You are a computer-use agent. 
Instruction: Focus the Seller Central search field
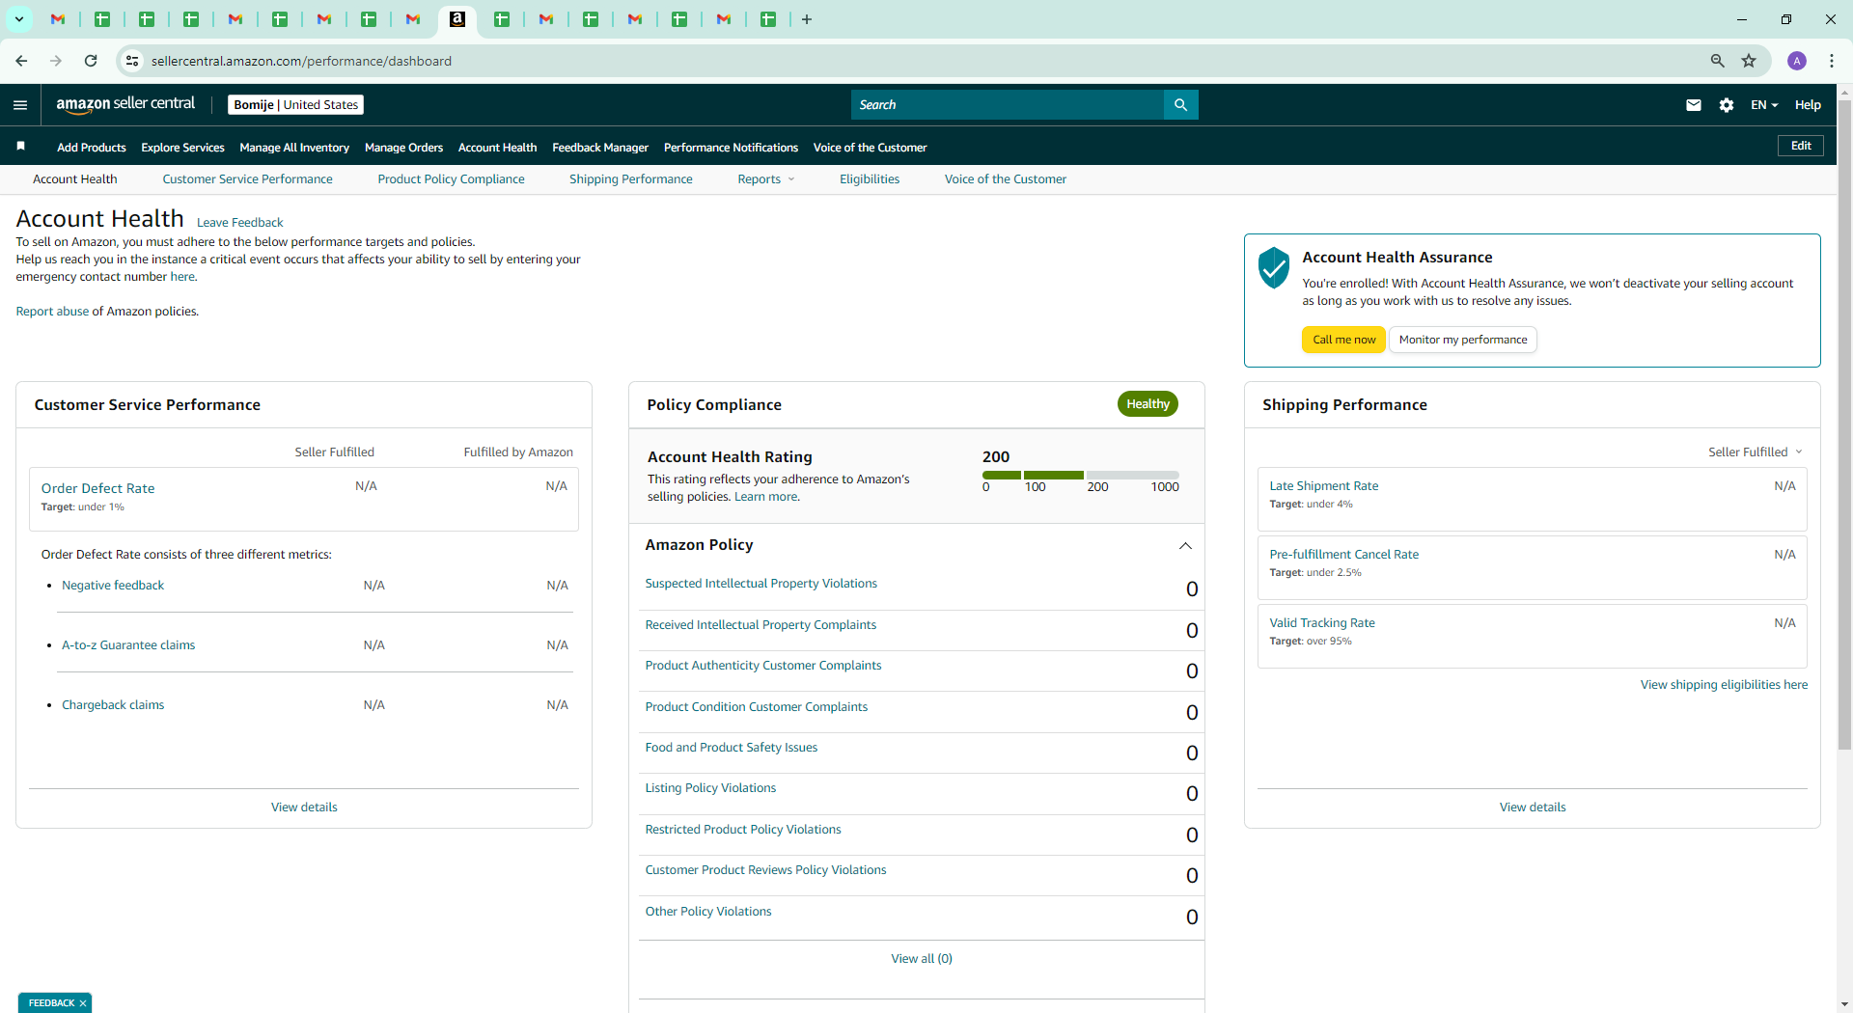1008,105
